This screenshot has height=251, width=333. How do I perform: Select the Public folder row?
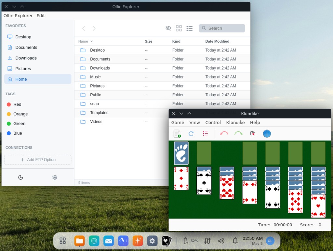tap(162, 95)
